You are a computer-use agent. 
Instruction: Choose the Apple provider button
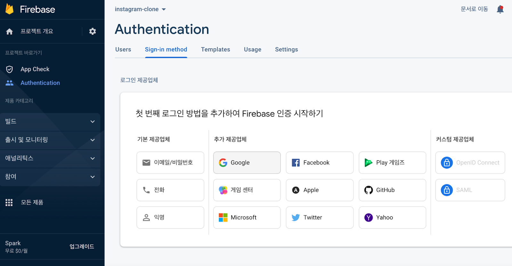pos(320,190)
